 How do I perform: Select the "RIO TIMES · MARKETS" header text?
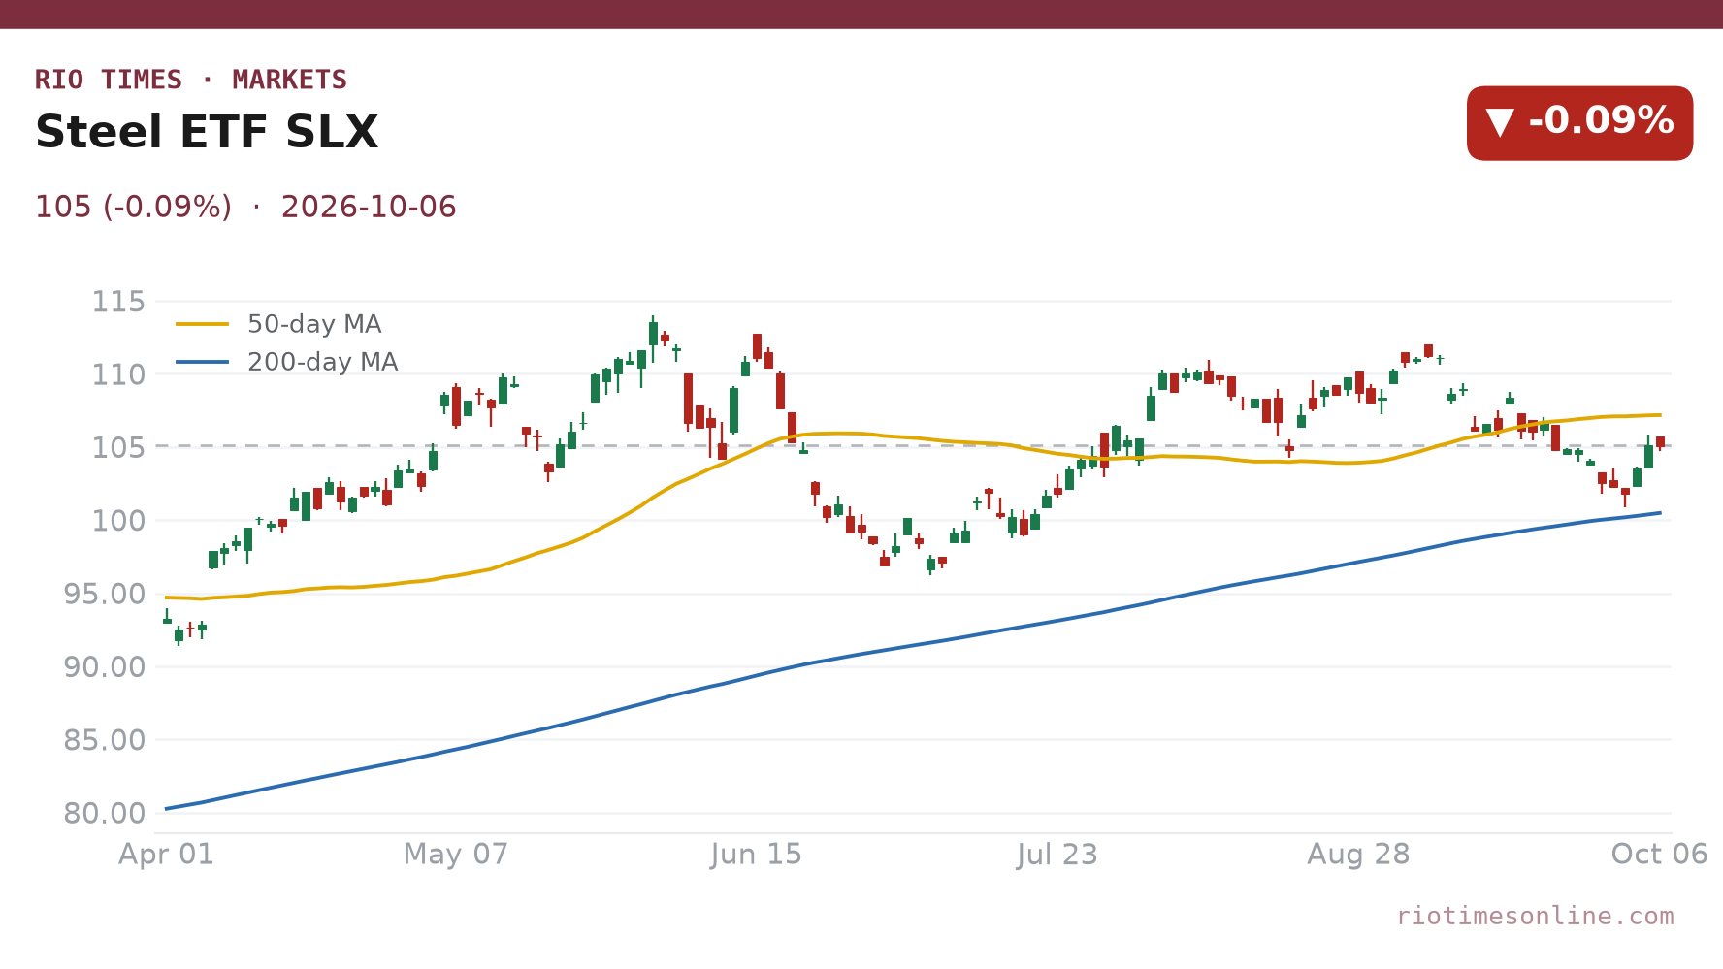point(191,80)
